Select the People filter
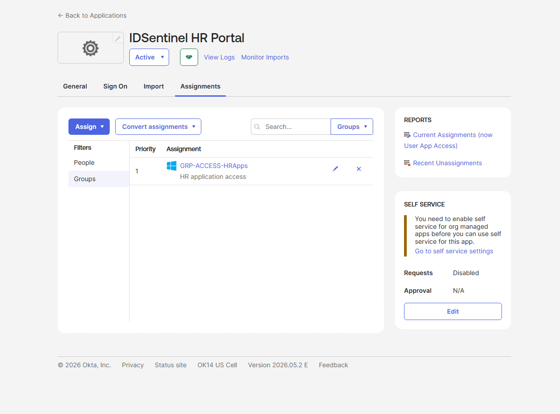The image size is (560, 414). pos(99,163)
